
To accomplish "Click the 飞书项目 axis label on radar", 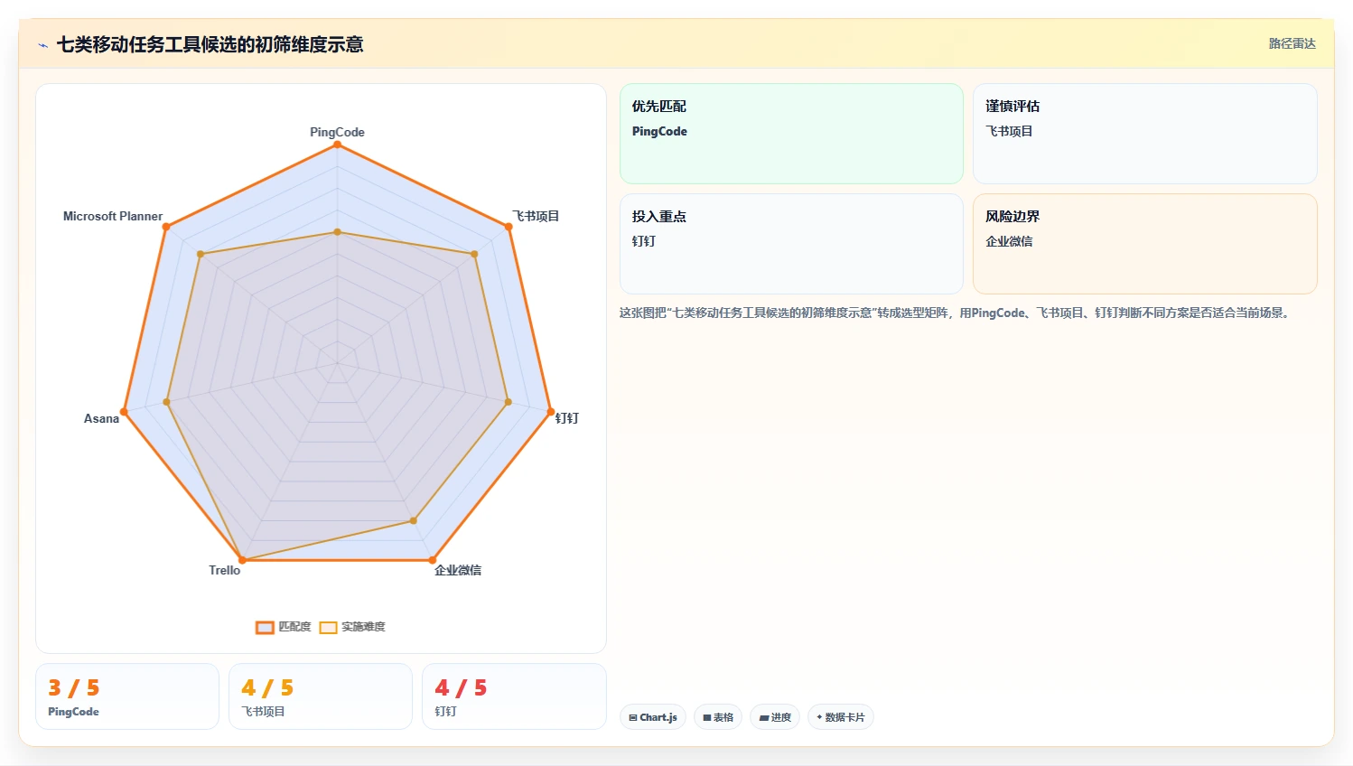I will pyautogui.click(x=536, y=216).
